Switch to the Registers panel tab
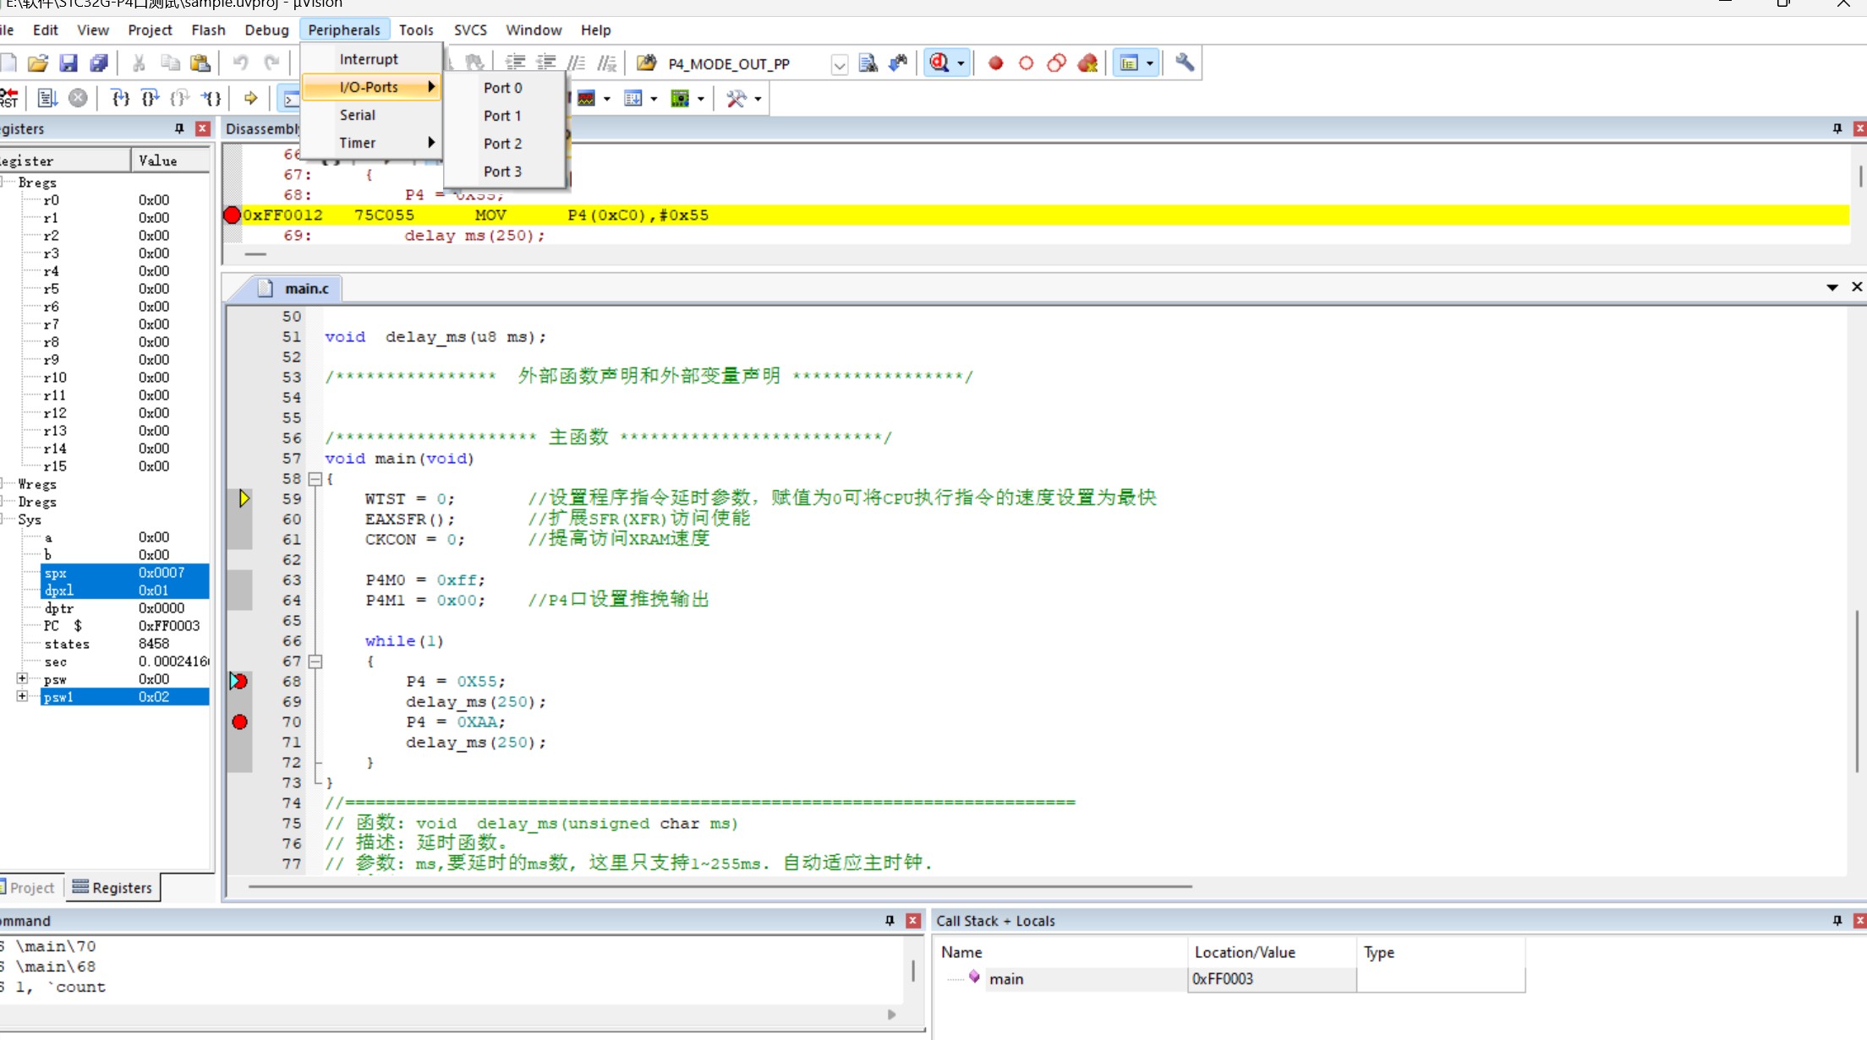This screenshot has height=1040, width=1867. 112,888
